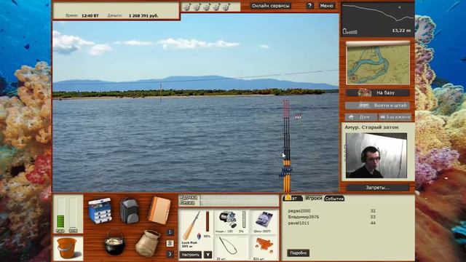Click the Подробно button
The width and height of the screenshot is (466, 262).
click(298, 253)
